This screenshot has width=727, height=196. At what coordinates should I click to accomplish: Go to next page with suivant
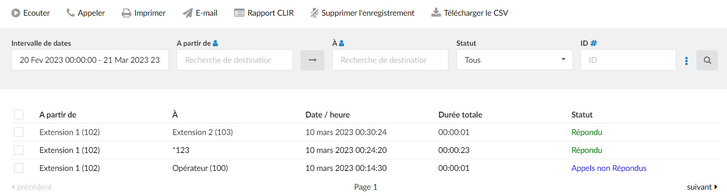[702, 187]
